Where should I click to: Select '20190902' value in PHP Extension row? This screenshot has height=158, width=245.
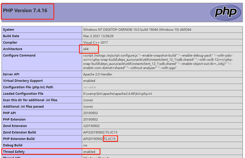(90, 119)
